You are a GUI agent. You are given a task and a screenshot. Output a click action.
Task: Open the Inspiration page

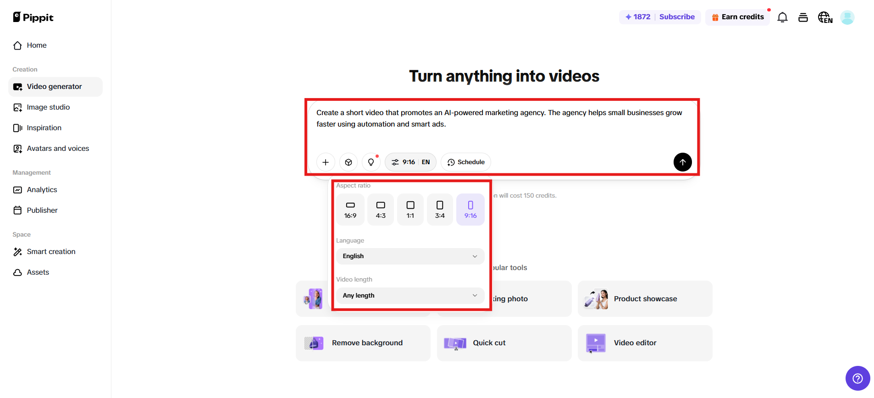55,128
